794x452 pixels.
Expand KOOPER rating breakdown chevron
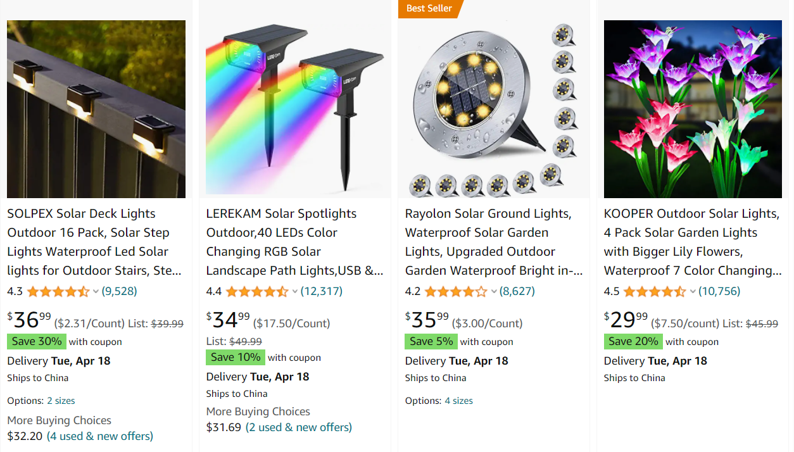[693, 292]
